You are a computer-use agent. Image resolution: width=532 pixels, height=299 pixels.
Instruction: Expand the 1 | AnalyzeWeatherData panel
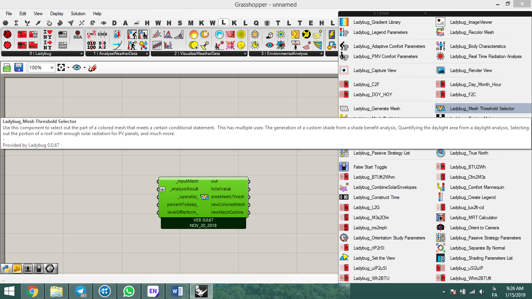click(x=147, y=54)
